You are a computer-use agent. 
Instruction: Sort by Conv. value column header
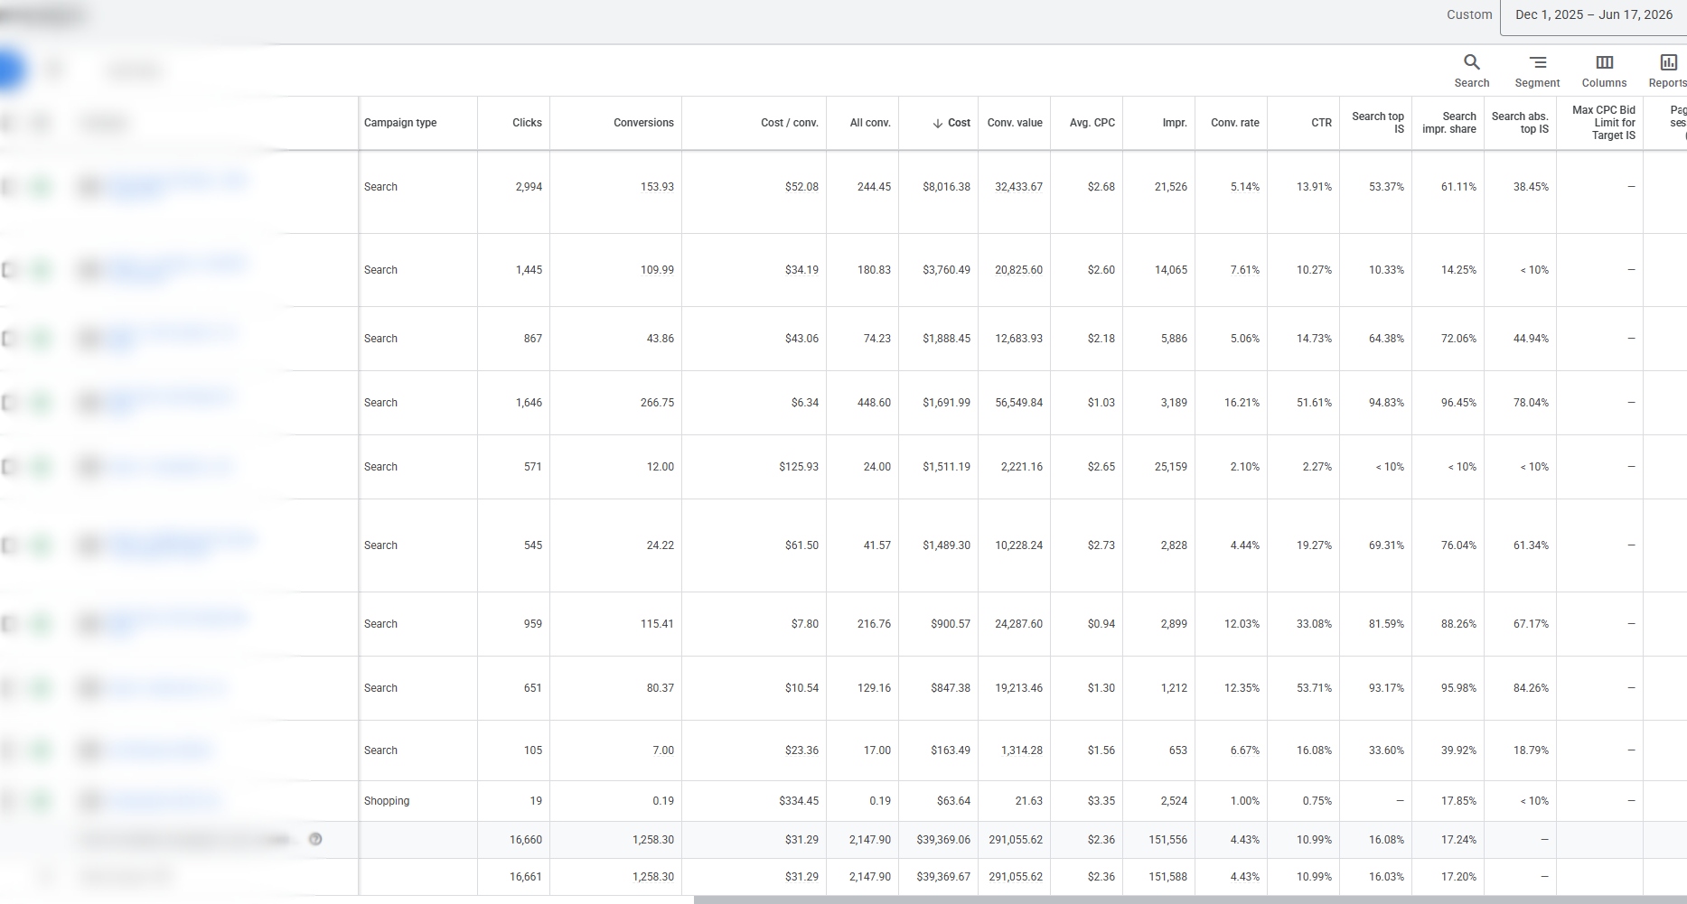(x=1015, y=123)
